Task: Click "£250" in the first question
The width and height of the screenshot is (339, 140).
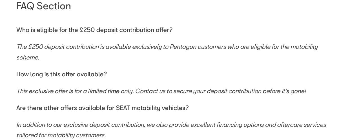Action: pyautogui.click(x=87, y=30)
